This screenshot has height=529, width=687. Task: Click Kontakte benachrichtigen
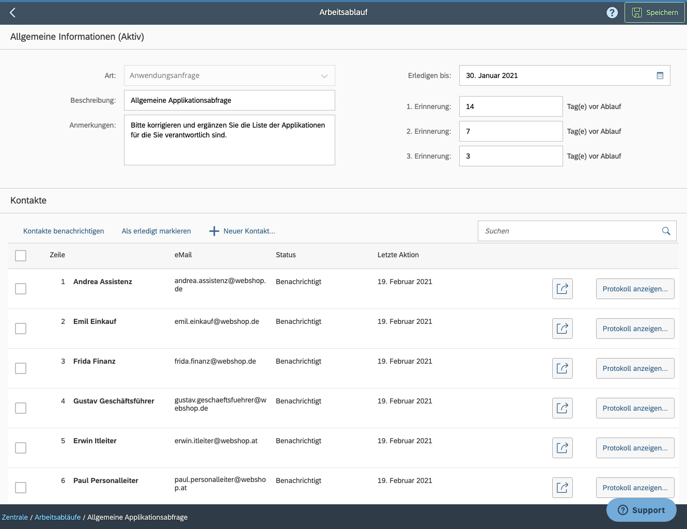(63, 231)
